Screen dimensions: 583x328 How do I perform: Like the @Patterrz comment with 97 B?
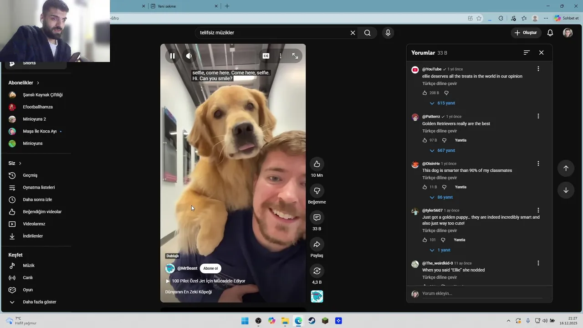click(x=425, y=140)
